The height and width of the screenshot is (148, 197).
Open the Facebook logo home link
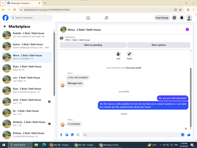(x=6, y=18)
